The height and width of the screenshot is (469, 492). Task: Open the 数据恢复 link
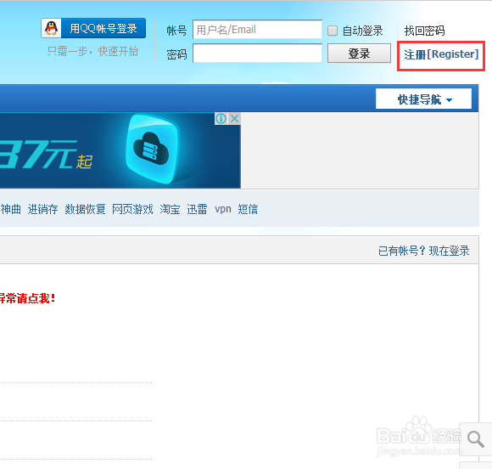pyautogui.click(x=85, y=209)
